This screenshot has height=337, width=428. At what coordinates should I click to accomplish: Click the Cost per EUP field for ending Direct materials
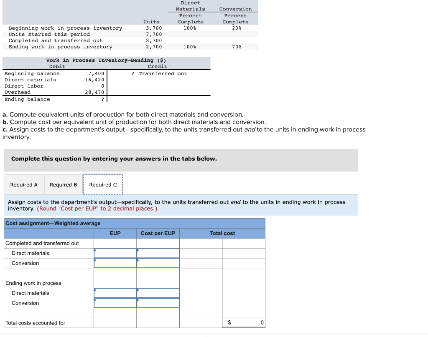pos(158,293)
